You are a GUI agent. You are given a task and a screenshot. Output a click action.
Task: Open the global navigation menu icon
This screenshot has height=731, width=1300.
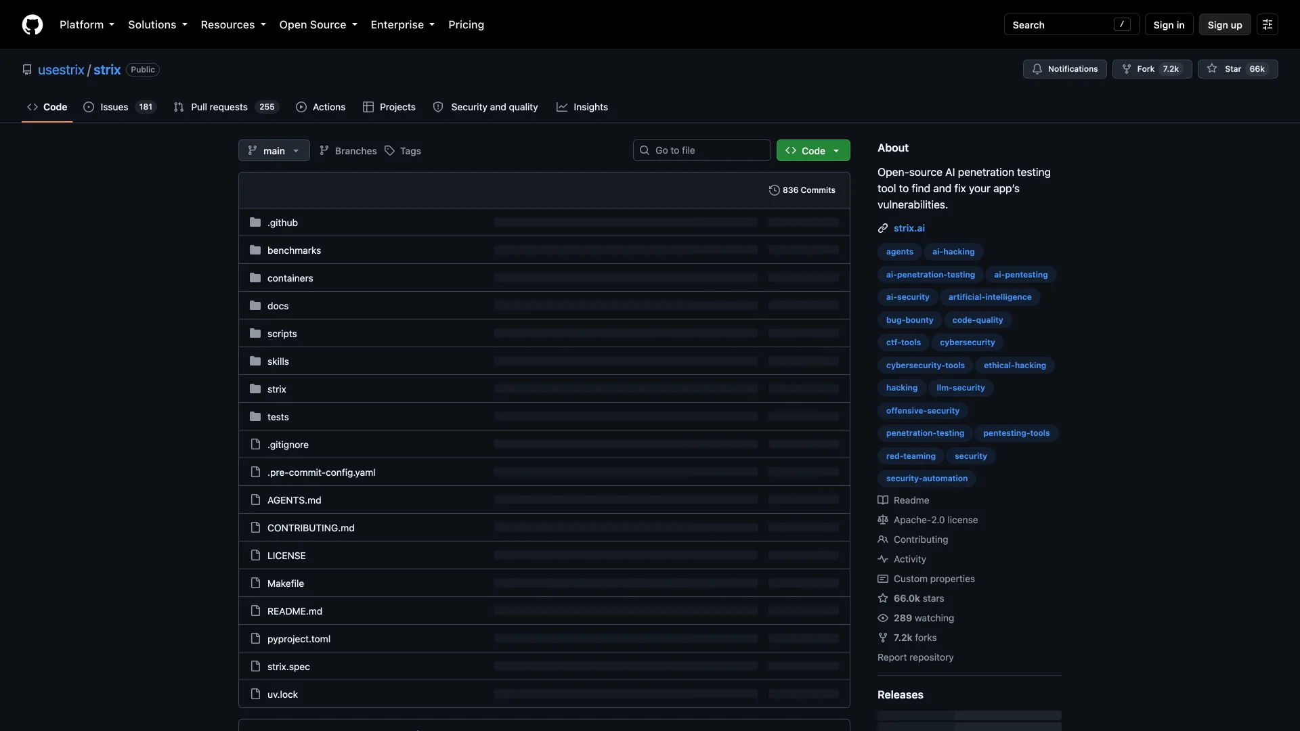[x=1267, y=24]
